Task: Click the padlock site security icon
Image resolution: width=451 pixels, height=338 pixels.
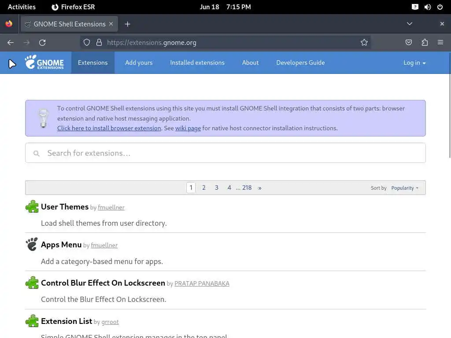Action: point(99,43)
